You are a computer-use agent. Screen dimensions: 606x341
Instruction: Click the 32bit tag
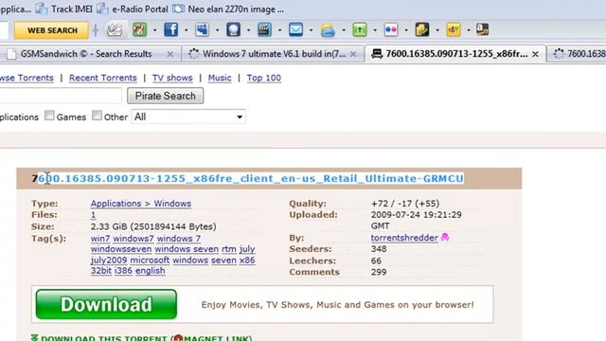[x=101, y=271]
